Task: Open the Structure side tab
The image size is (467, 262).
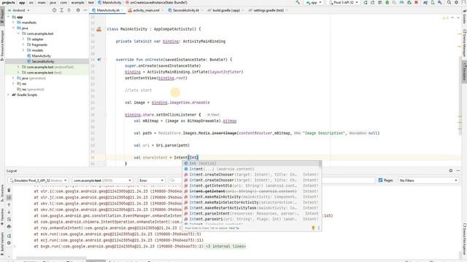Action: pyautogui.click(x=2, y=192)
